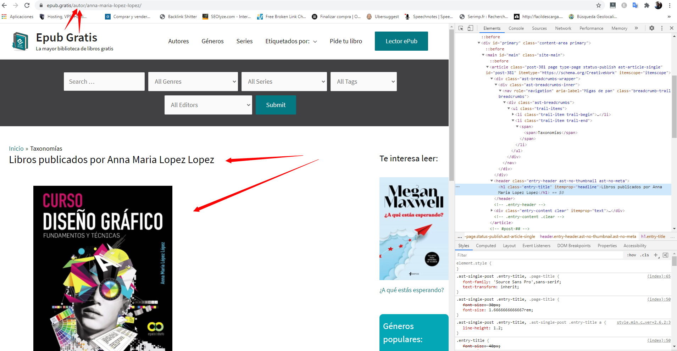This screenshot has height=351, width=677.
Task: Activate the DevTools inspect element picker
Action: 461,28
